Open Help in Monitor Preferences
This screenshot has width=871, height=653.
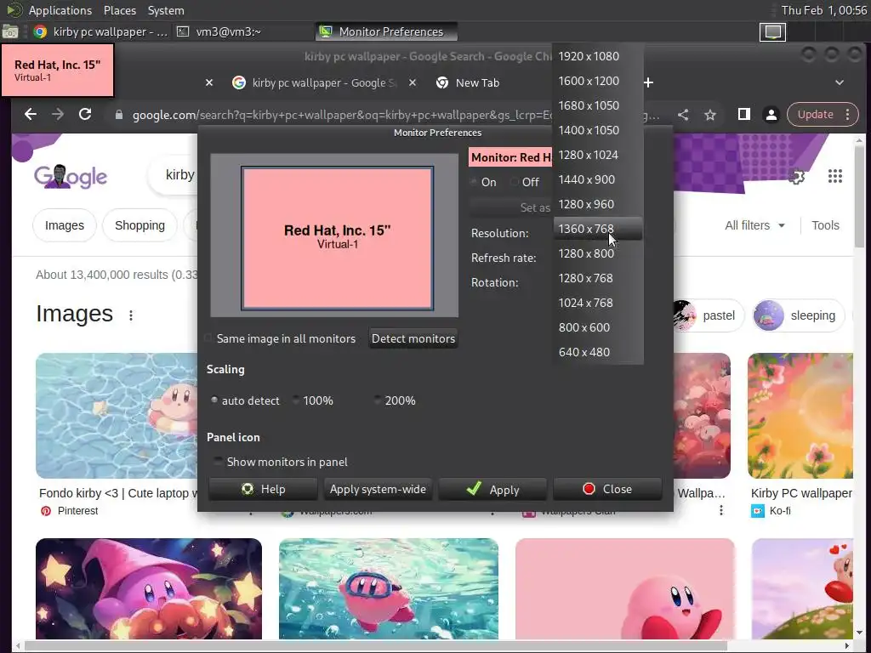pyautogui.click(x=263, y=489)
